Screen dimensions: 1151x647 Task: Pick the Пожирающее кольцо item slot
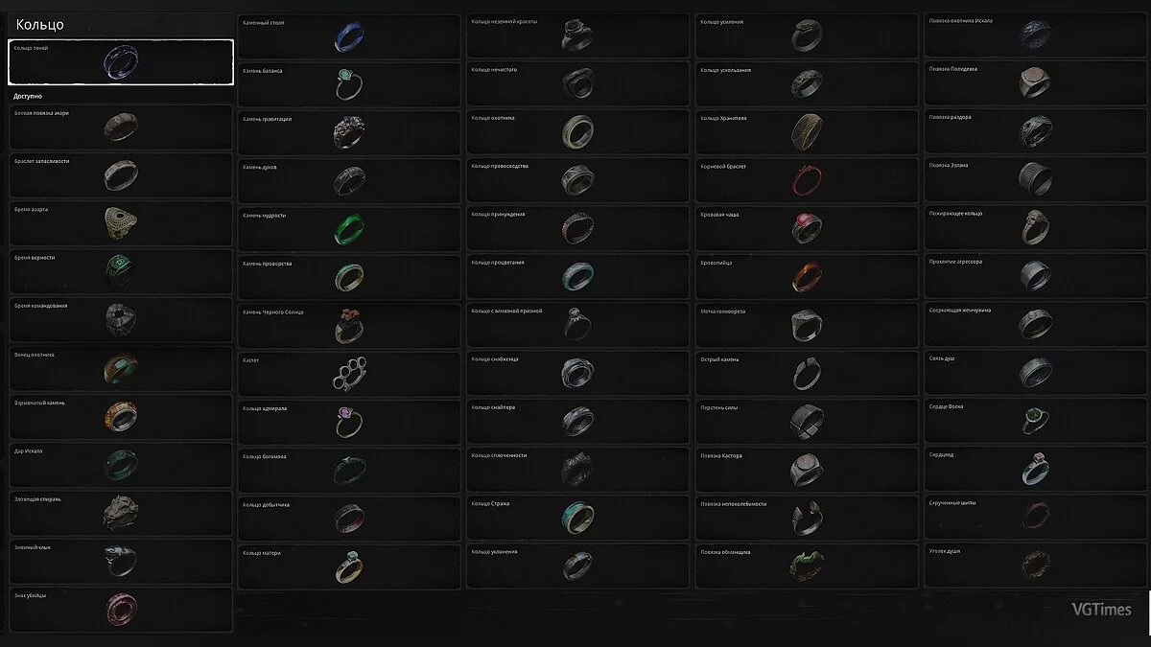pos(1036,228)
